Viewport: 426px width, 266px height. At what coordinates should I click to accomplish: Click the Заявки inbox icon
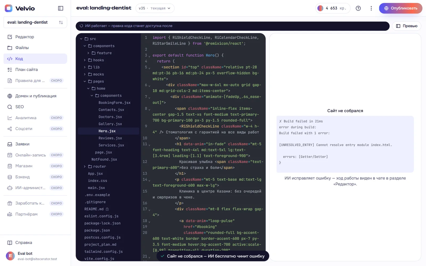[x=10, y=144]
